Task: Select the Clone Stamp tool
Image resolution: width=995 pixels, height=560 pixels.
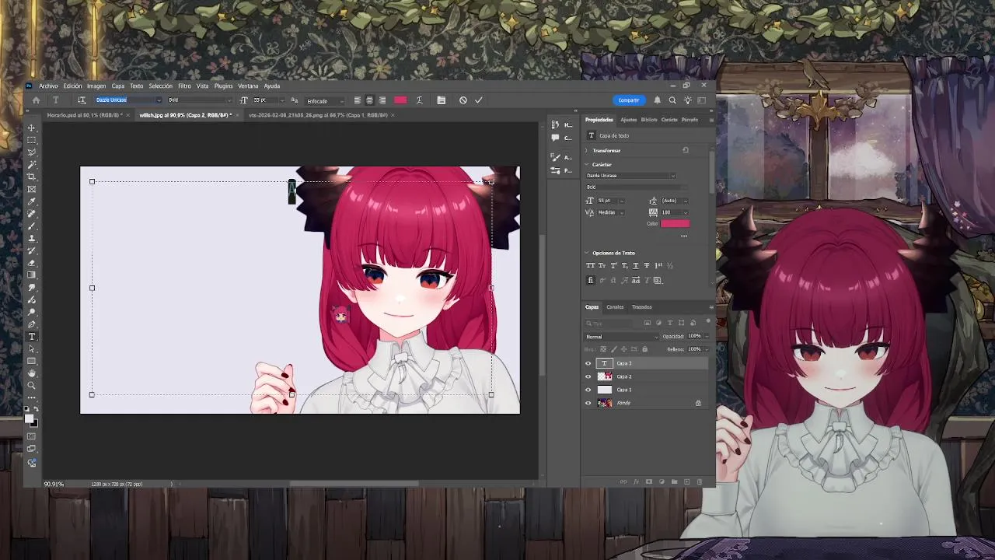Action: pos(32,238)
